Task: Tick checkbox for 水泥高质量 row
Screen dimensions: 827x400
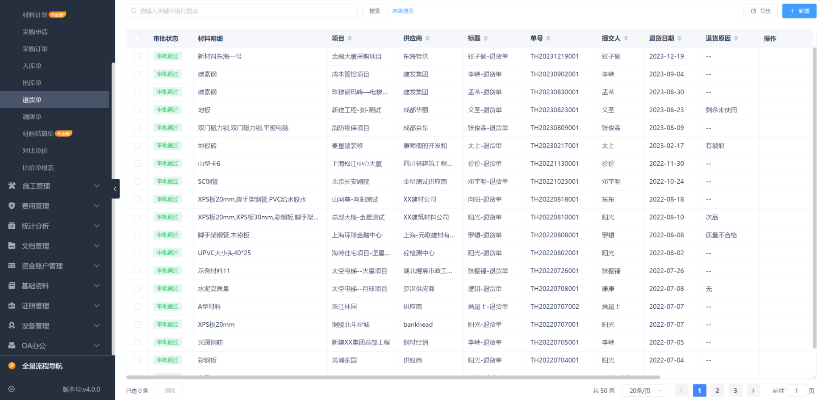Action: pyautogui.click(x=138, y=289)
